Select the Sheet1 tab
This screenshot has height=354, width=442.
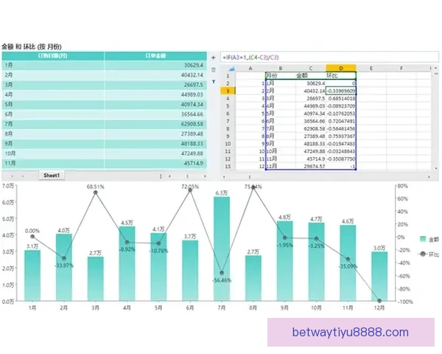pyautogui.click(x=52, y=176)
